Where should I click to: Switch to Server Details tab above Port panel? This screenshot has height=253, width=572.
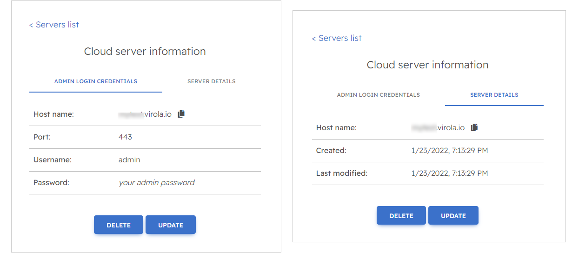pyautogui.click(x=211, y=81)
